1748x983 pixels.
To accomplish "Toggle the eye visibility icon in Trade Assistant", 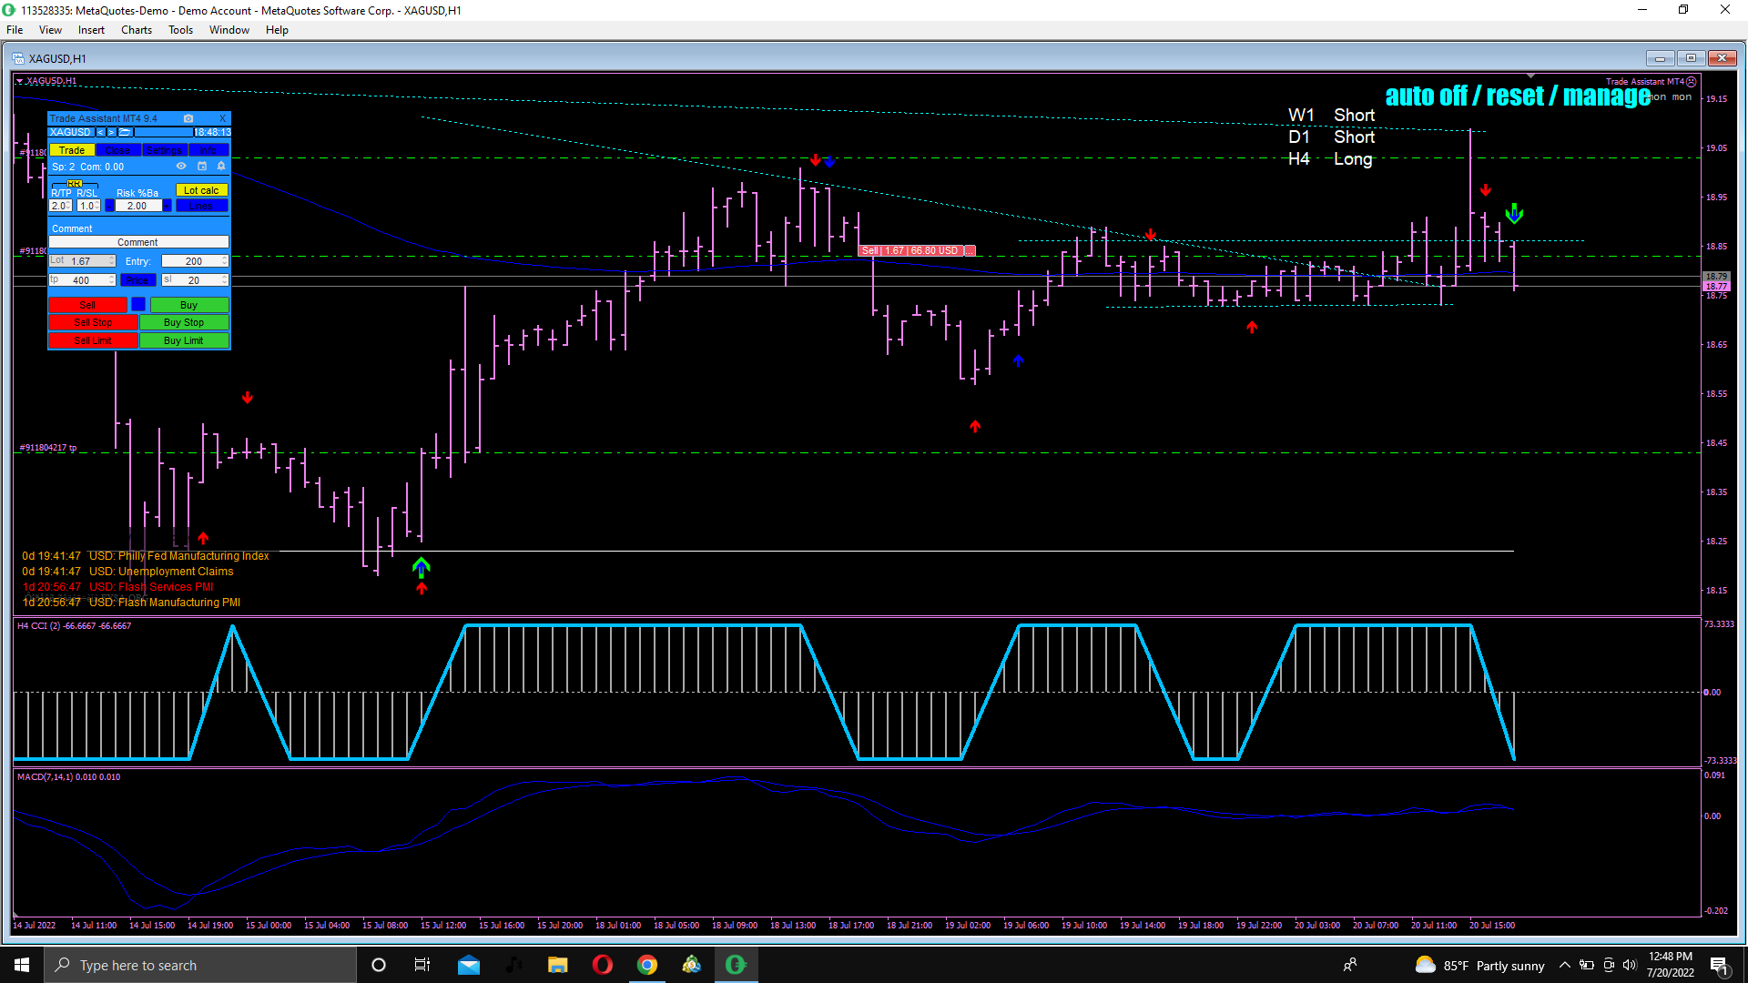I will 181,167.
